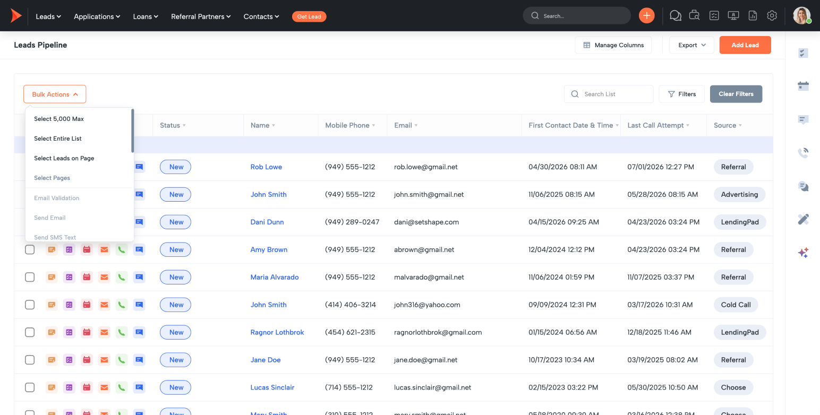820x415 pixels.
Task: Open chat bubbles icon in right sidebar
Action: tap(803, 186)
